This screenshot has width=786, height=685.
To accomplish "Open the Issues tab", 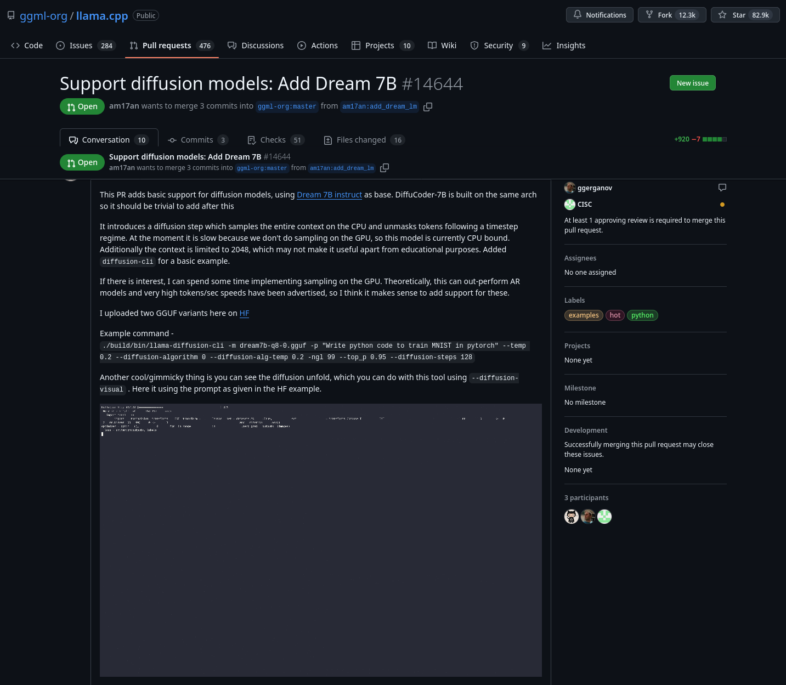I will (x=86, y=46).
